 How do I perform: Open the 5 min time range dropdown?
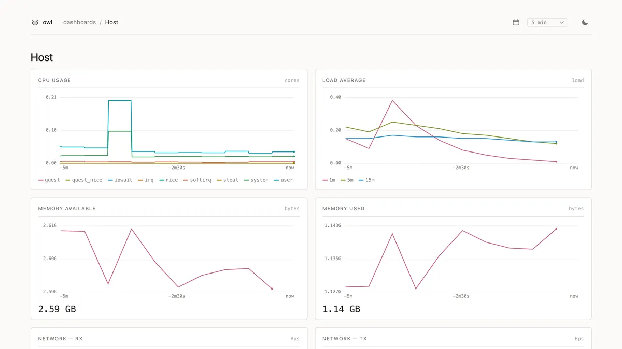coord(547,22)
